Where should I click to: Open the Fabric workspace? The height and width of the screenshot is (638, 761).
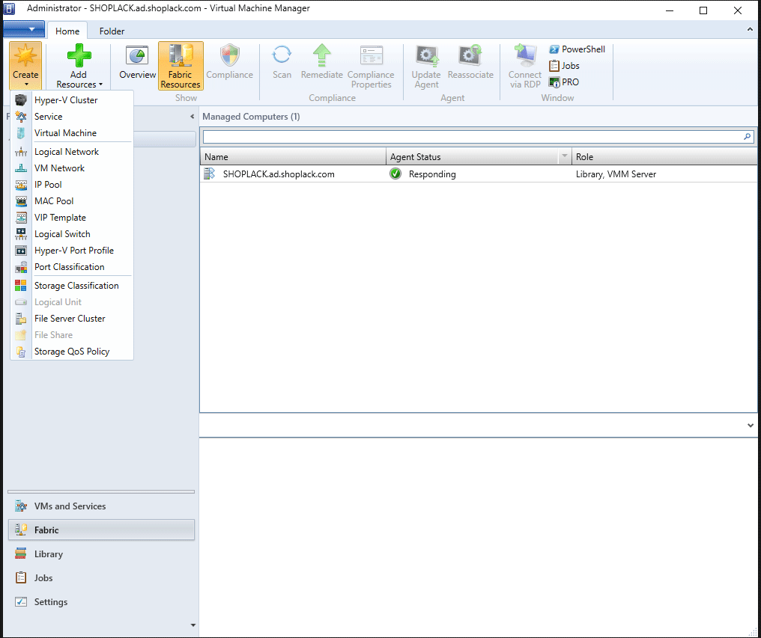click(101, 530)
